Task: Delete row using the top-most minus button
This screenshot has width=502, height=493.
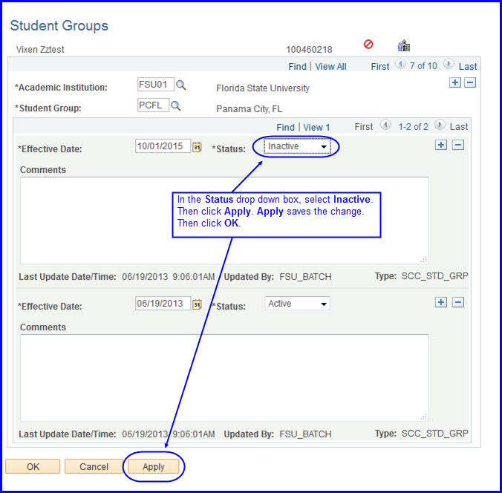Action: [470, 82]
